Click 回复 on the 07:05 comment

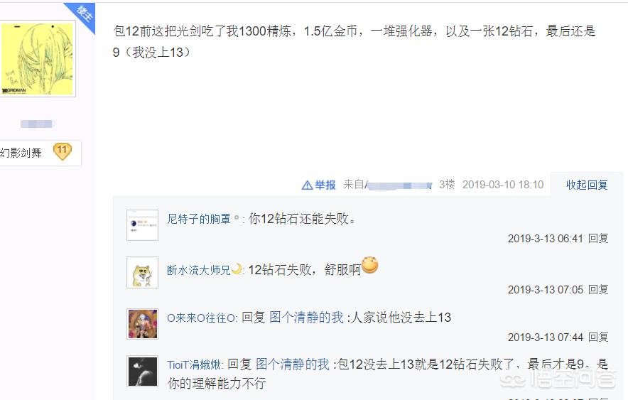[x=598, y=289]
